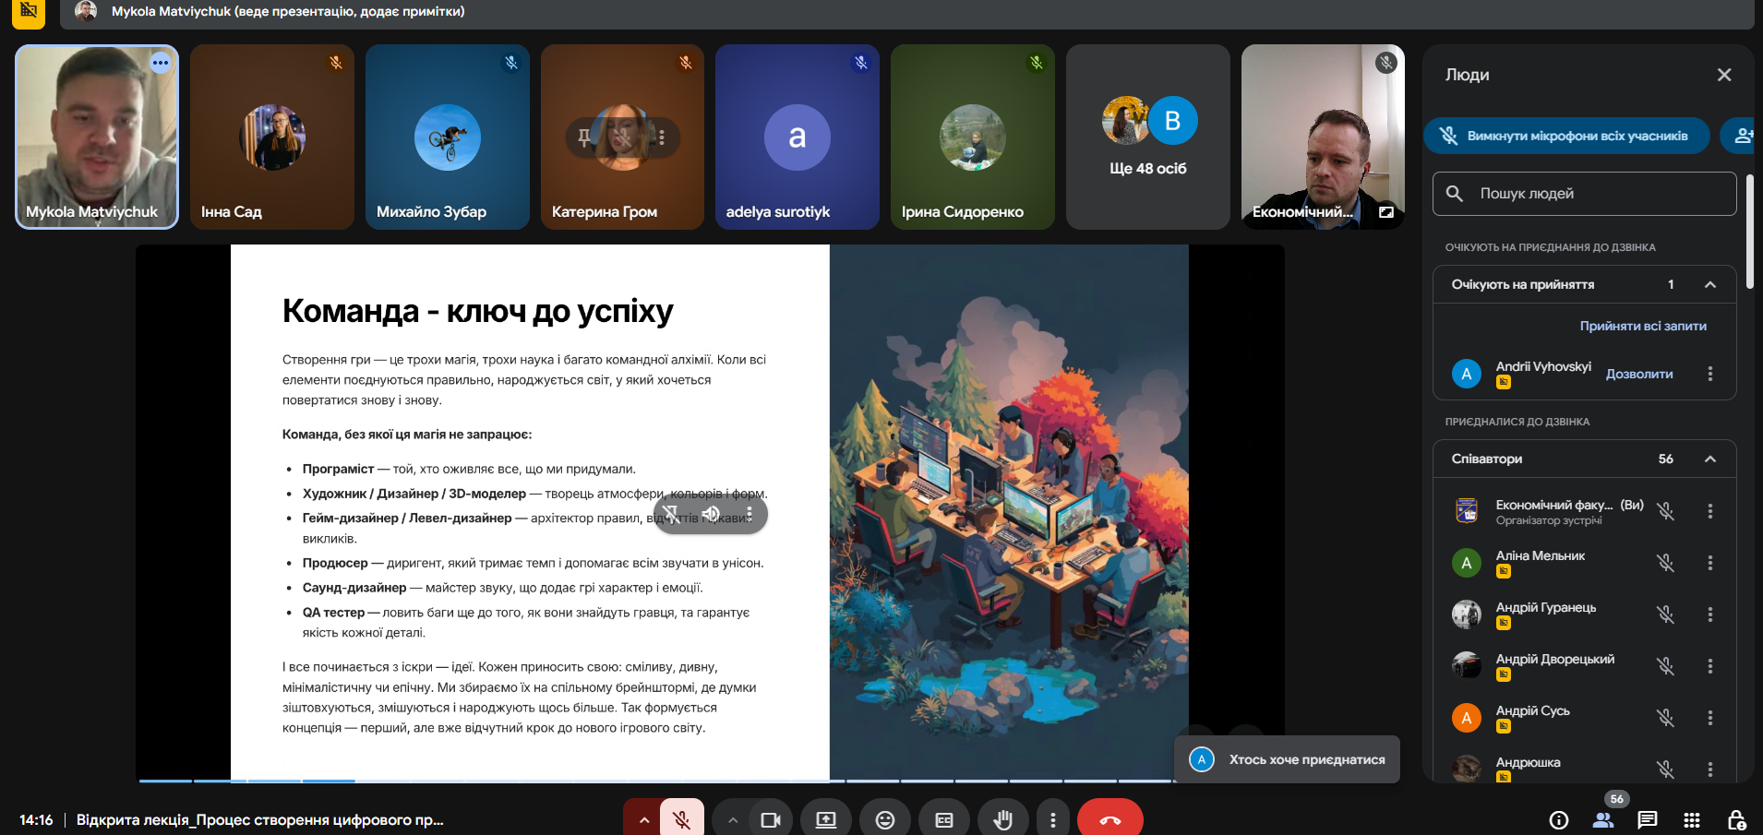Open more options menu for Аліна Мельник
Image resolution: width=1763 pixels, height=835 pixels.
[1710, 563]
